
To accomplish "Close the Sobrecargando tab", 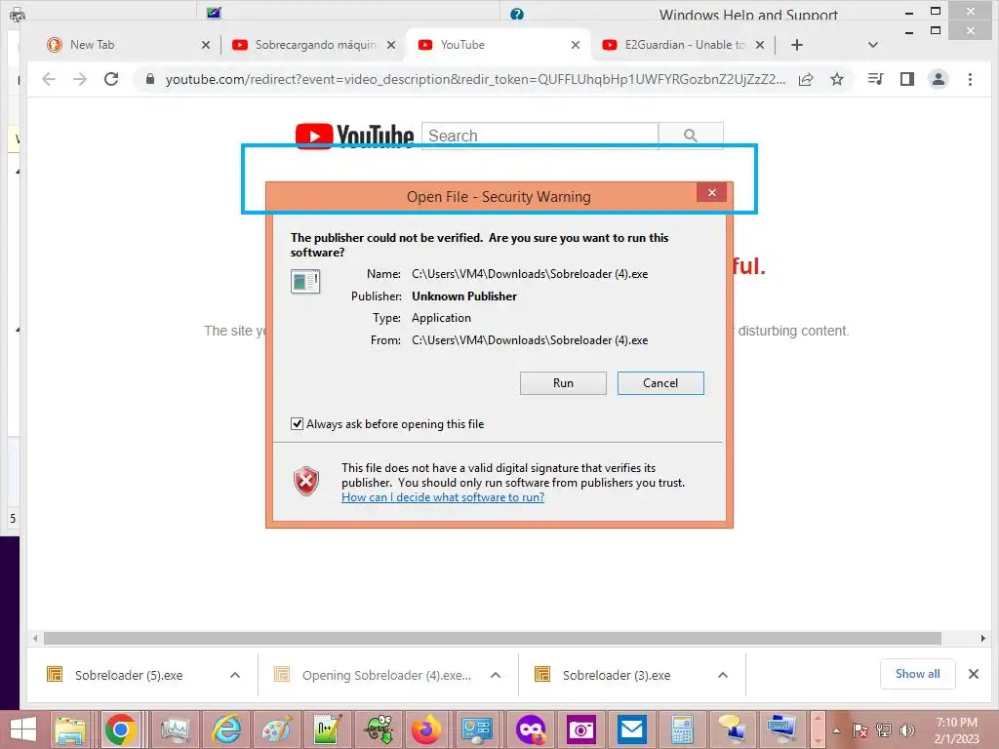I will [x=391, y=45].
